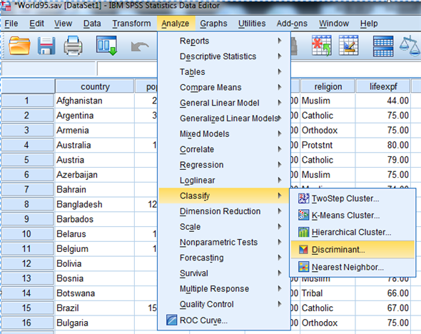Screen dimensions: 421x334
Task: Expand the Tables submenu
Action: [225, 72]
